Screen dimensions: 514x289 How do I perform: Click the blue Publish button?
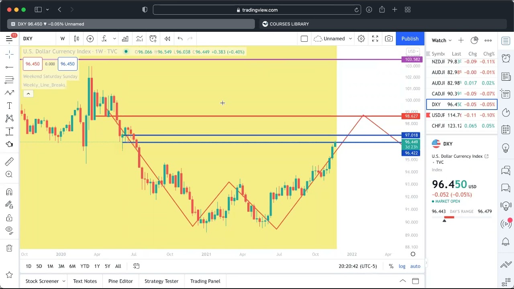point(410,39)
